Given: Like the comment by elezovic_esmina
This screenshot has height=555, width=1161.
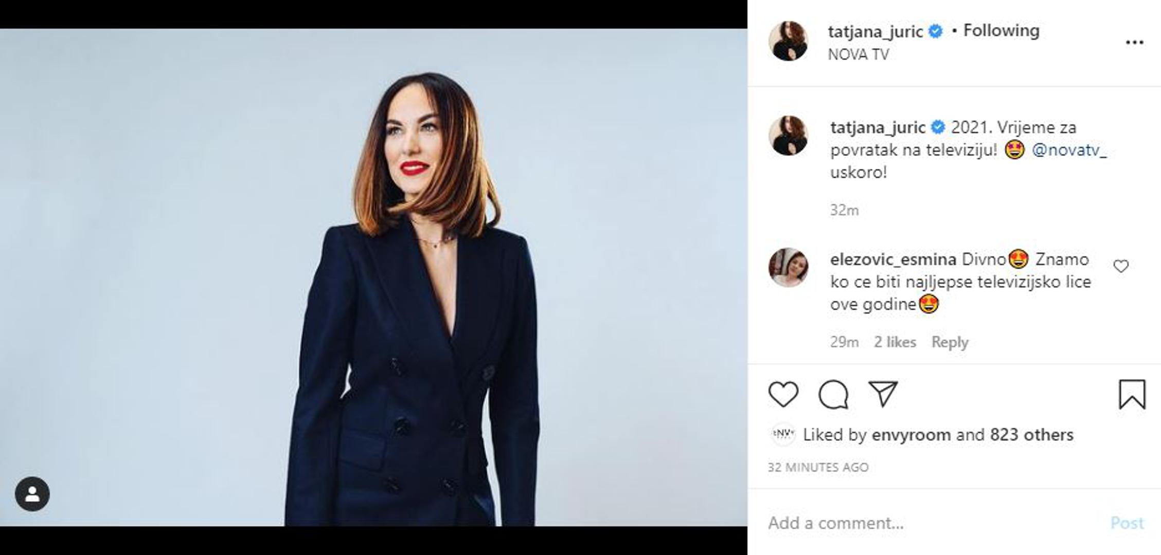Looking at the screenshot, I should pos(1121,266).
